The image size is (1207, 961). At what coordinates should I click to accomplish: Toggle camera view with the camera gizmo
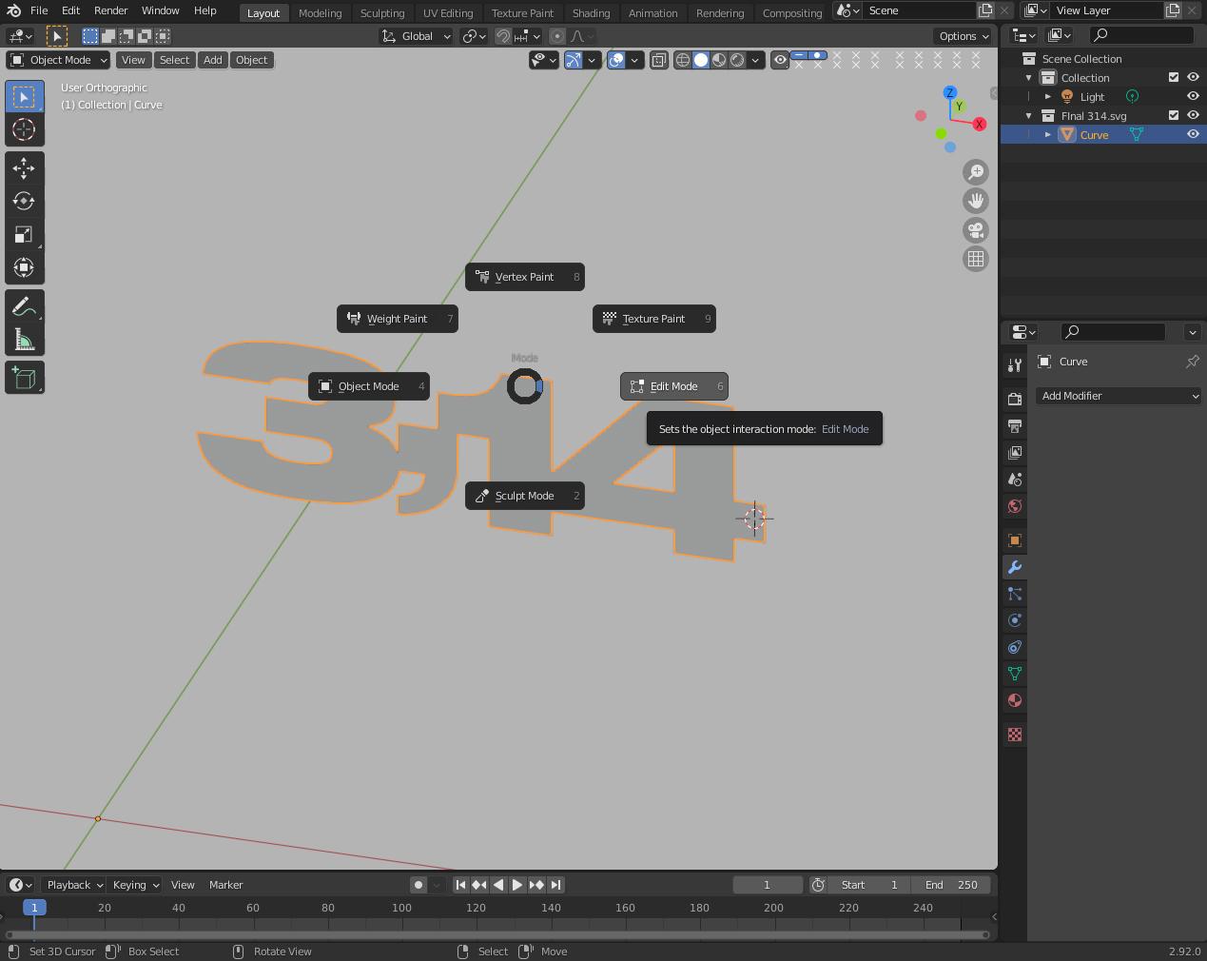click(976, 230)
